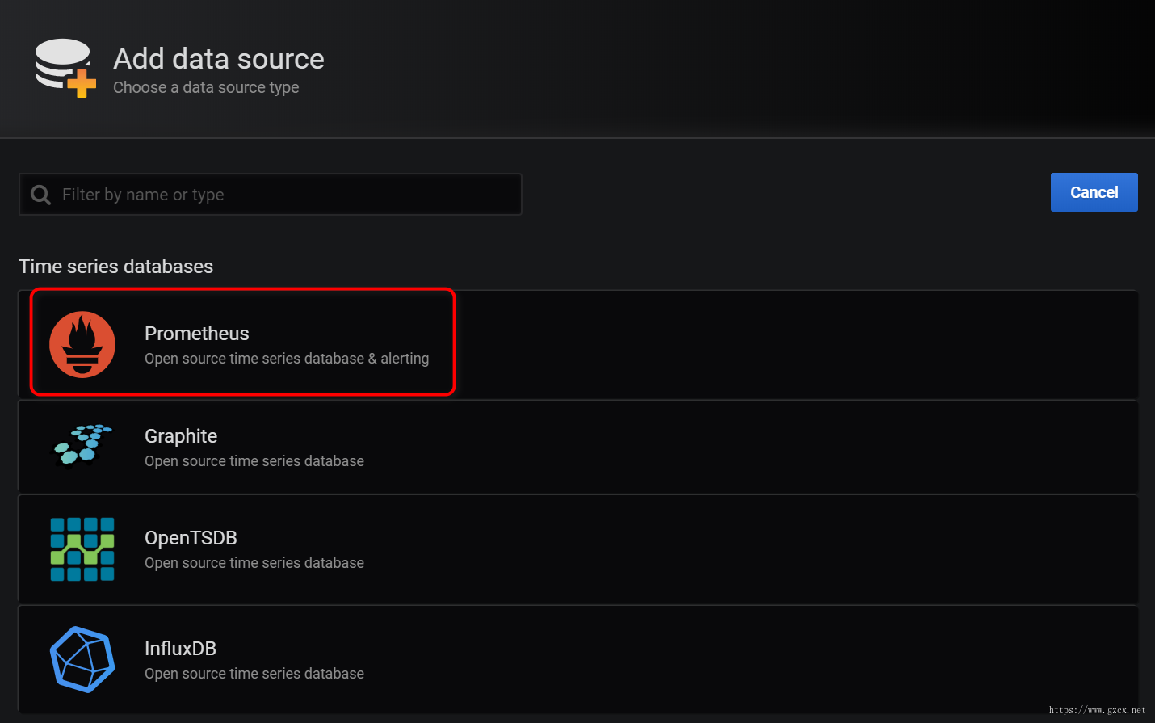Focus the Filter by name or type field
Viewport: 1155px width, 723px height.
point(271,195)
